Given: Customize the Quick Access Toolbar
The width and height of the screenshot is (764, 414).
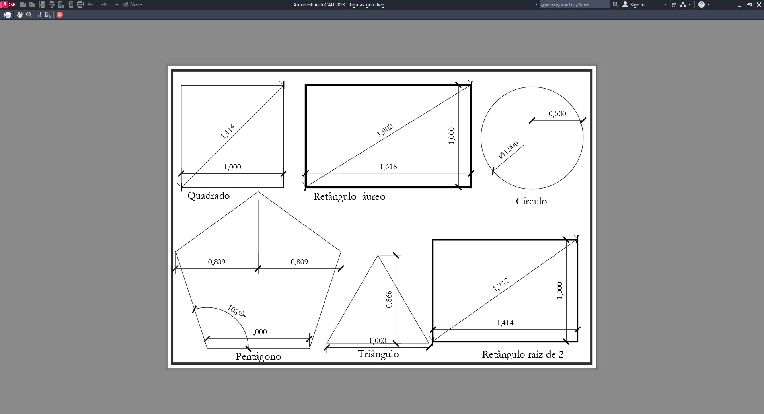Looking at the screenshot, I should click(117, 4).
